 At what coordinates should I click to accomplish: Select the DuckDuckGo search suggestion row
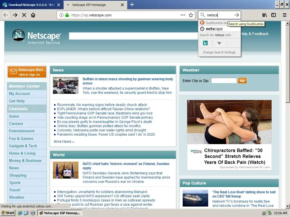point(219,23)
